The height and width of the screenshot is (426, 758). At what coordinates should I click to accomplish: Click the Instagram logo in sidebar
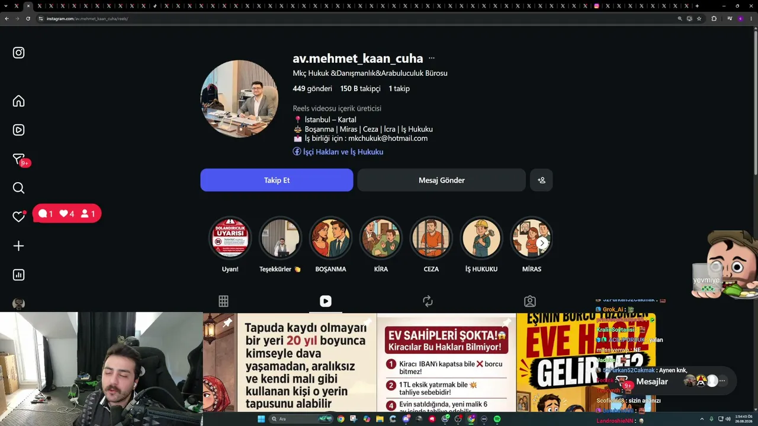pos(18,53)
